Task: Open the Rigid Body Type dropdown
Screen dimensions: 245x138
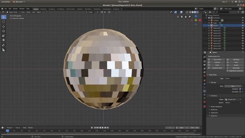Action: pos(233,78)
